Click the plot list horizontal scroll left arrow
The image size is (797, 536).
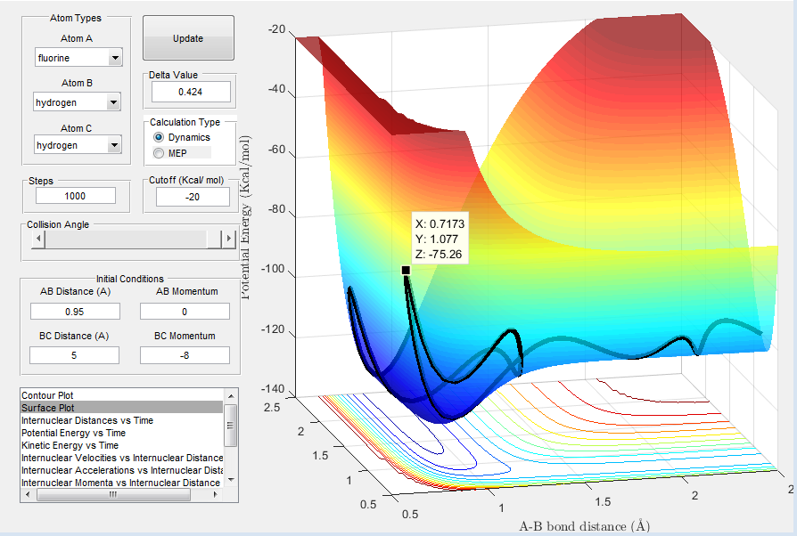pos(28,494)
